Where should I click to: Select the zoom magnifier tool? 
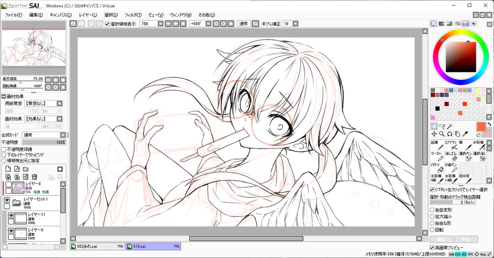click(x=442, y=134)
